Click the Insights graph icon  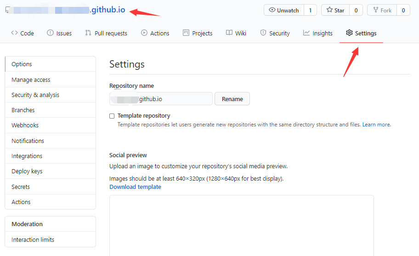306,33
